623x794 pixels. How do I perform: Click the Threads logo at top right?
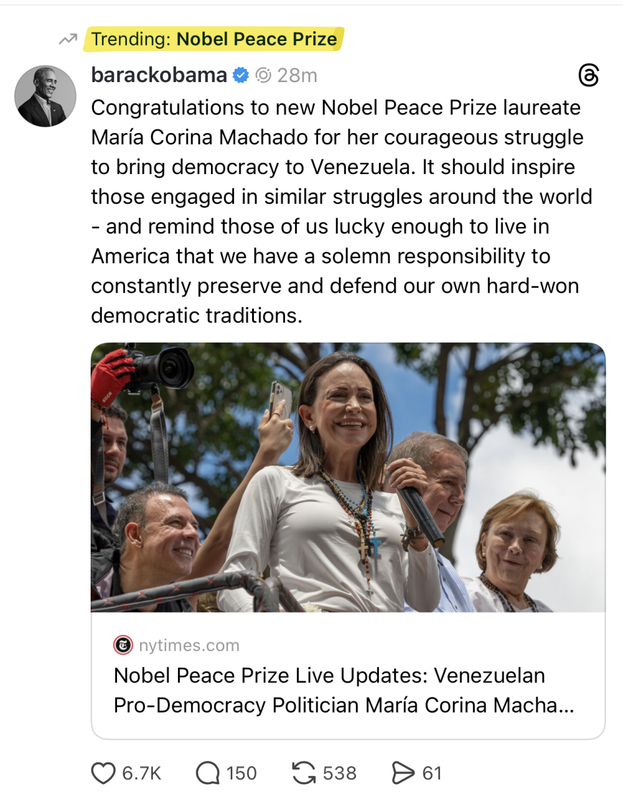(x=588, y=76)
